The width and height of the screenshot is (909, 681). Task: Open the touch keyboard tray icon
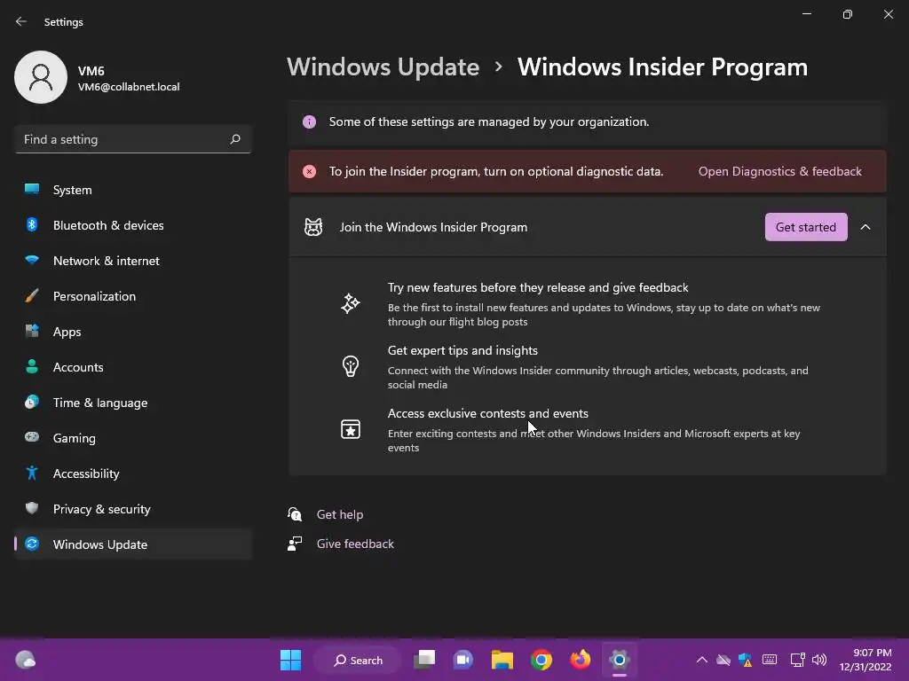click(x=770, y=660)
